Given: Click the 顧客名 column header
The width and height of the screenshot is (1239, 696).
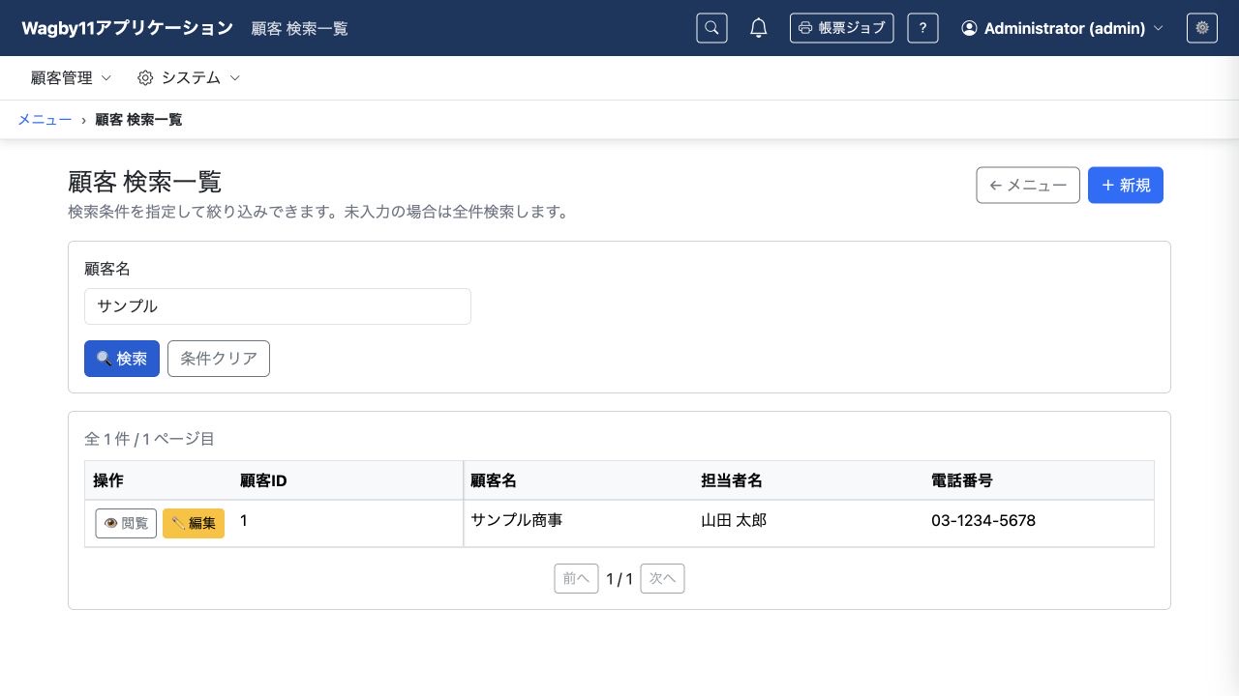Looking at the screenshot, I should pyautogui.click(x=578, y=480).
